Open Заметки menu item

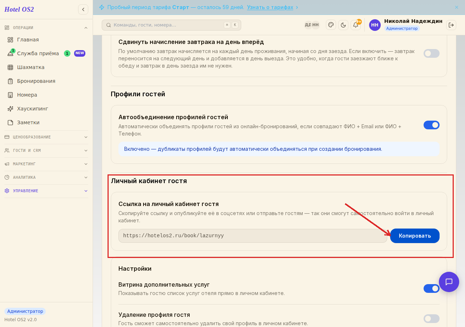click(x=46, y=122)
